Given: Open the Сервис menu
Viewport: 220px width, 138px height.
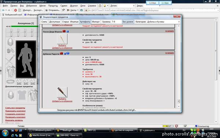Looking at the screenshot, I should 64,6.
